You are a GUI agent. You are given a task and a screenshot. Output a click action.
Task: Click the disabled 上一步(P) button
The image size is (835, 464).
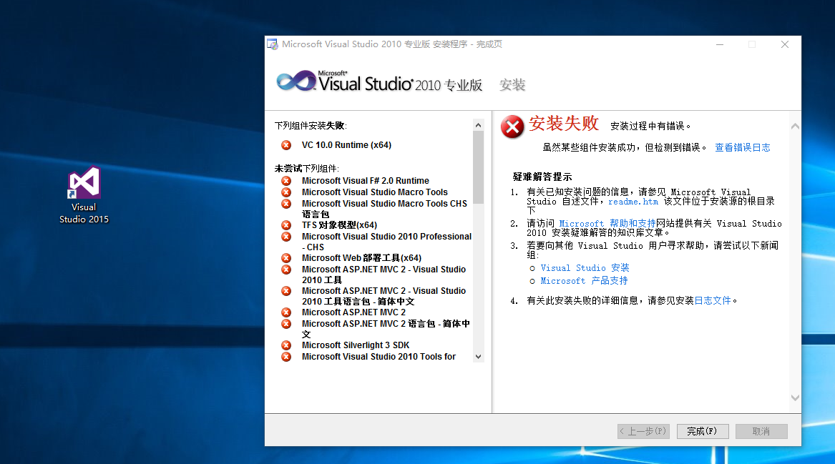click(643, 431)
